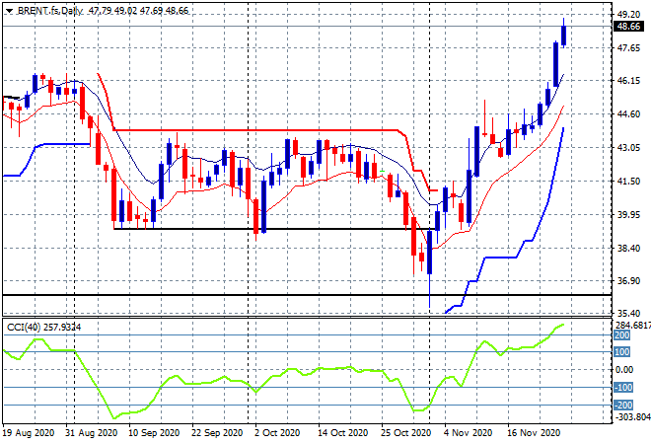Click the 25 Oct 2020 date label

tap(406, 433)
